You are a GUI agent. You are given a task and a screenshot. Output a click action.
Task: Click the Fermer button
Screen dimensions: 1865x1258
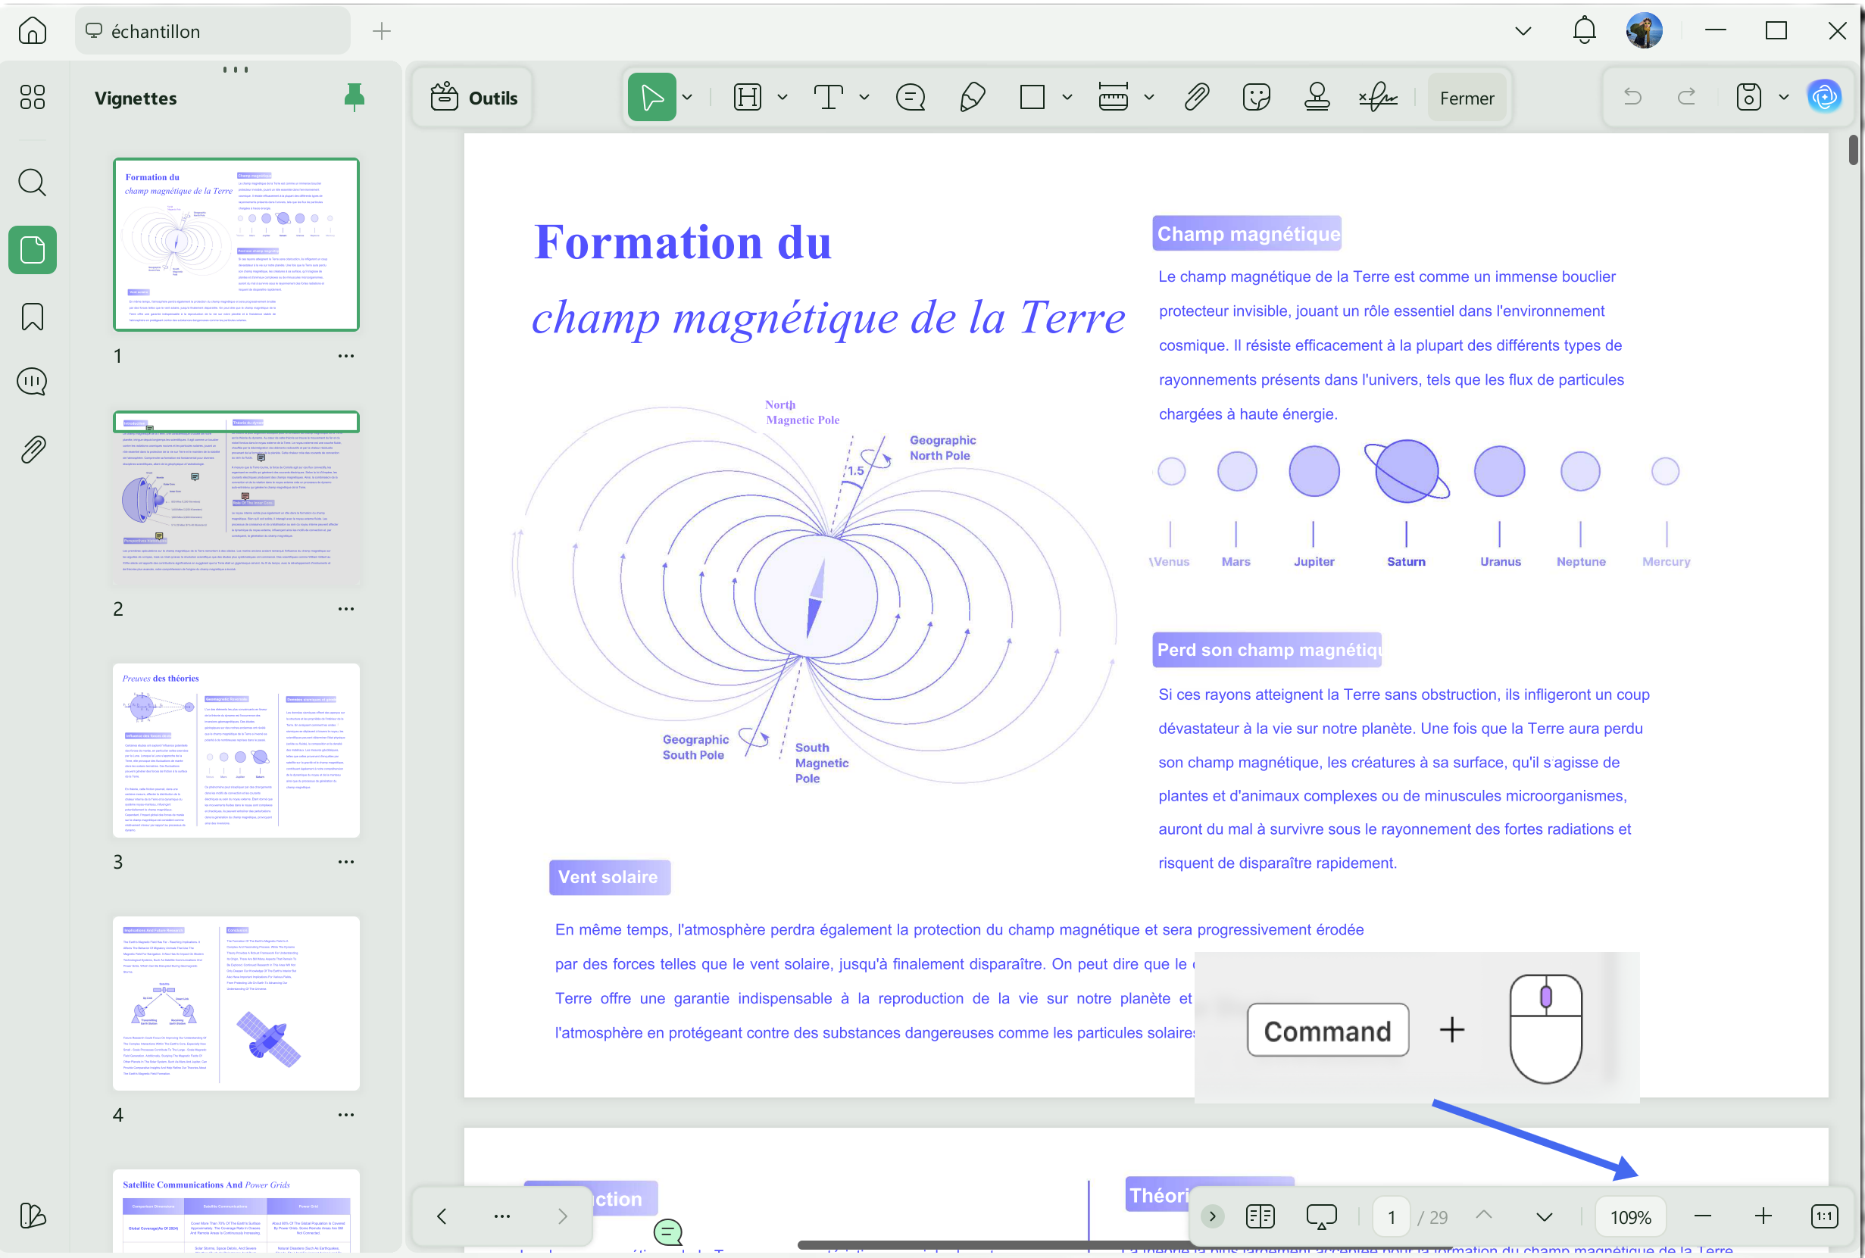coord(1467,98)
